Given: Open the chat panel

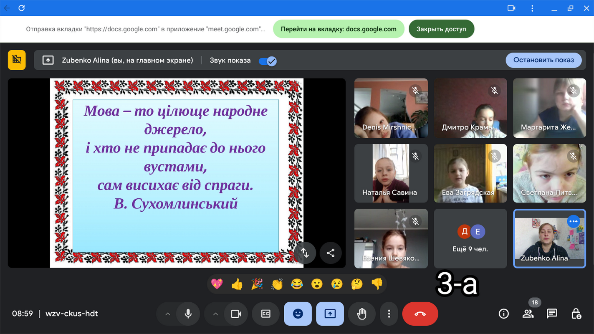Looking at the screenshot, I should (x=552, y=314).
